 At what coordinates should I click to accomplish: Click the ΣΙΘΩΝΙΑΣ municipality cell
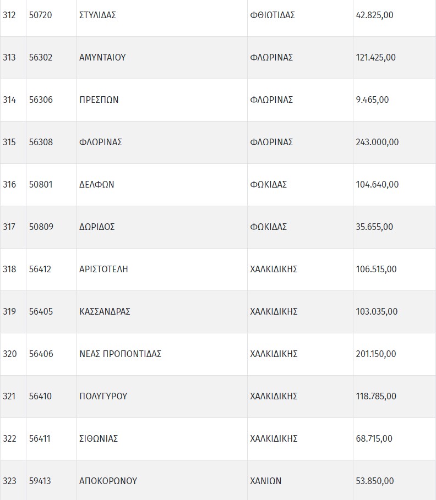pyautogui.click(x=99, y=438)
